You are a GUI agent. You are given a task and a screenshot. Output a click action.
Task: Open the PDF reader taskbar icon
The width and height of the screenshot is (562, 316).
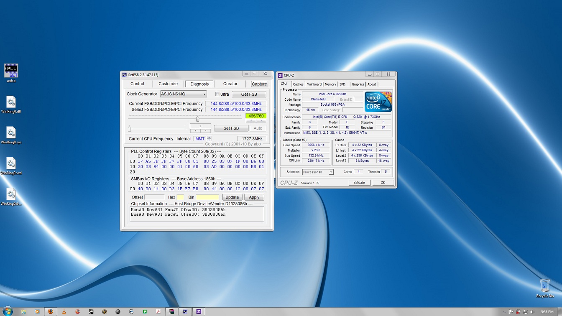click(158, 311)
